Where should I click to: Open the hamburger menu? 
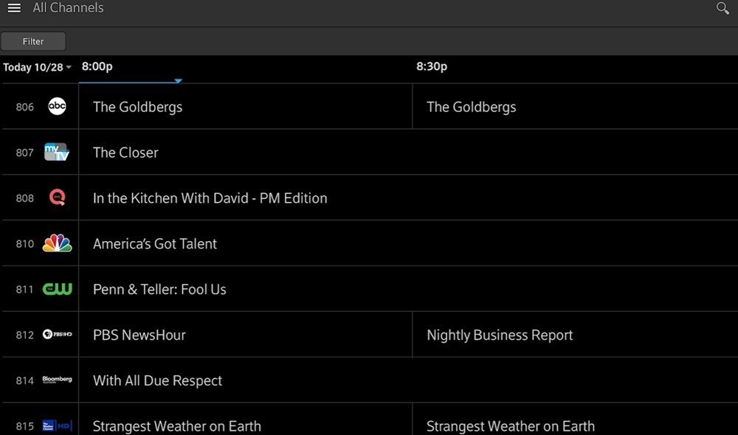pos(14,8)
